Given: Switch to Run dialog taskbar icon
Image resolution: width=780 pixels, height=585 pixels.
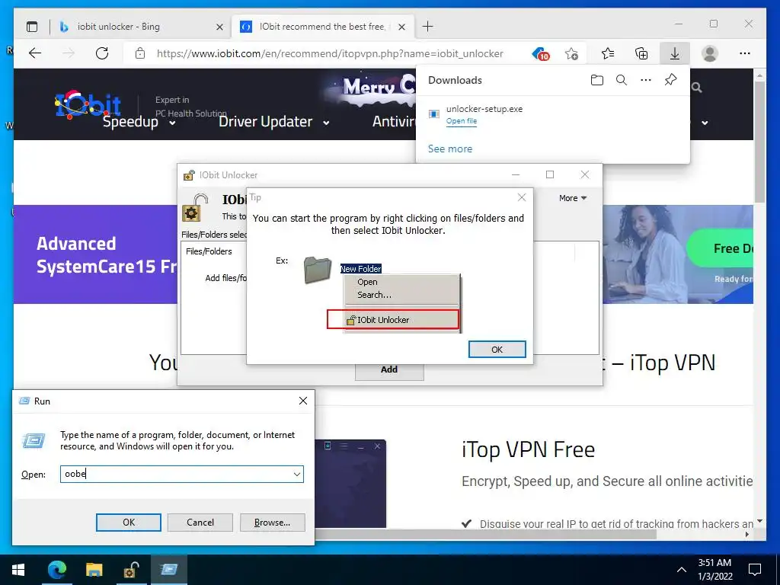Looking at the screenshot, I should pyautogui.click(x=168, y=570).
